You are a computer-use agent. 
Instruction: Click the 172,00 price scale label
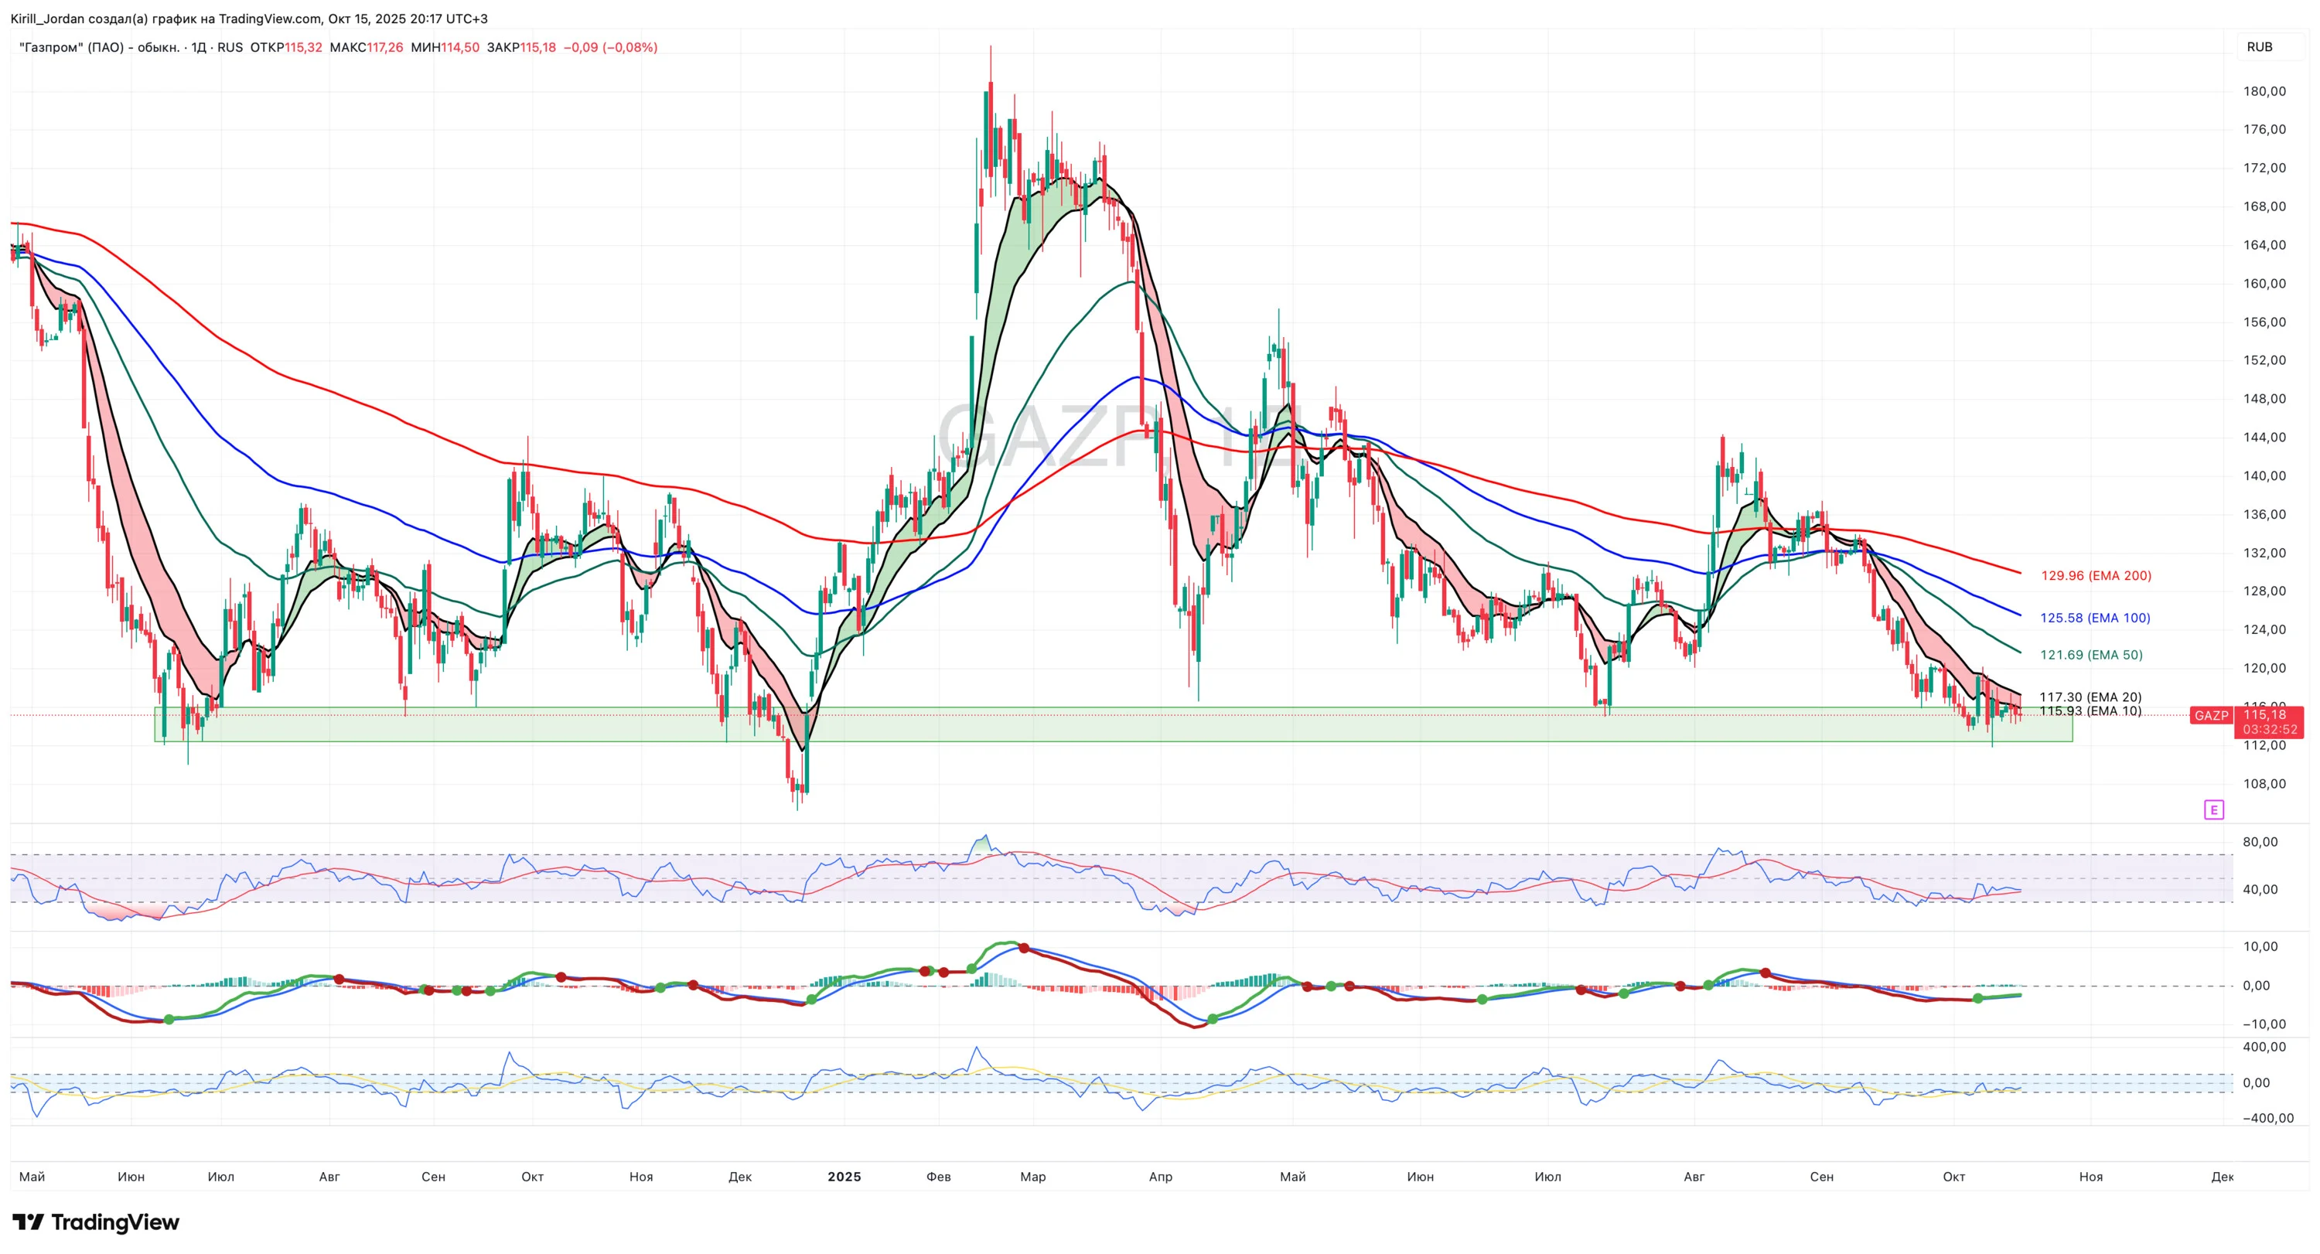pyautogui.click(x=2264, y=169)
